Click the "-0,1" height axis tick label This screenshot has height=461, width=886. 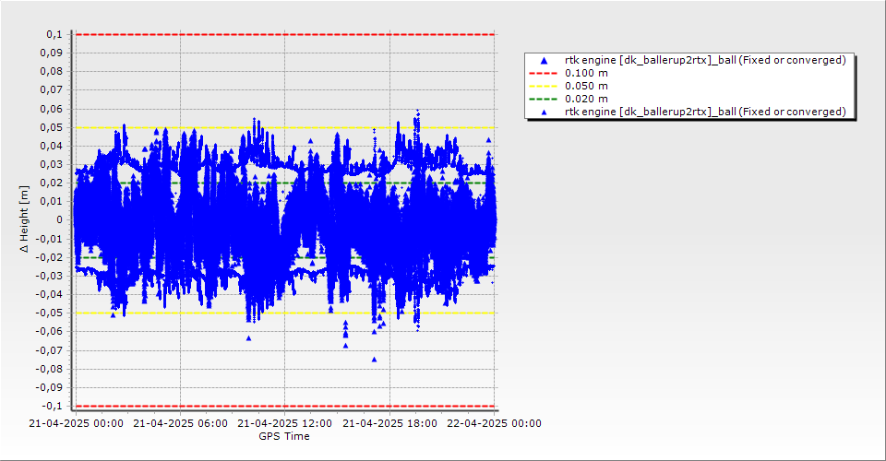click(x=53, y=407)
